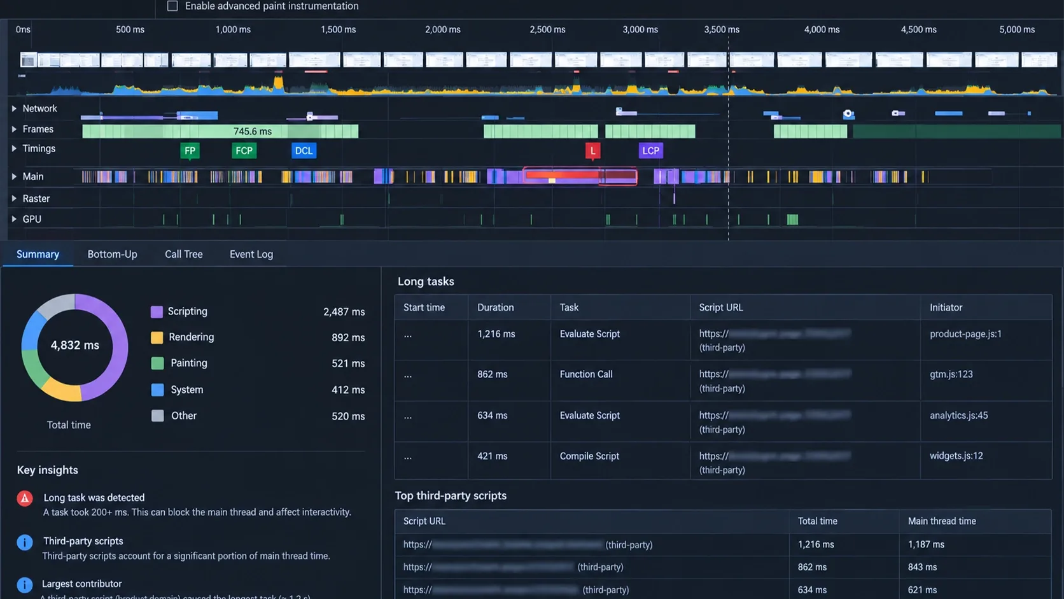This screenshot has height=599, width=1064.
Task: Select the LCP timing marker
Action: click(650, 151)
